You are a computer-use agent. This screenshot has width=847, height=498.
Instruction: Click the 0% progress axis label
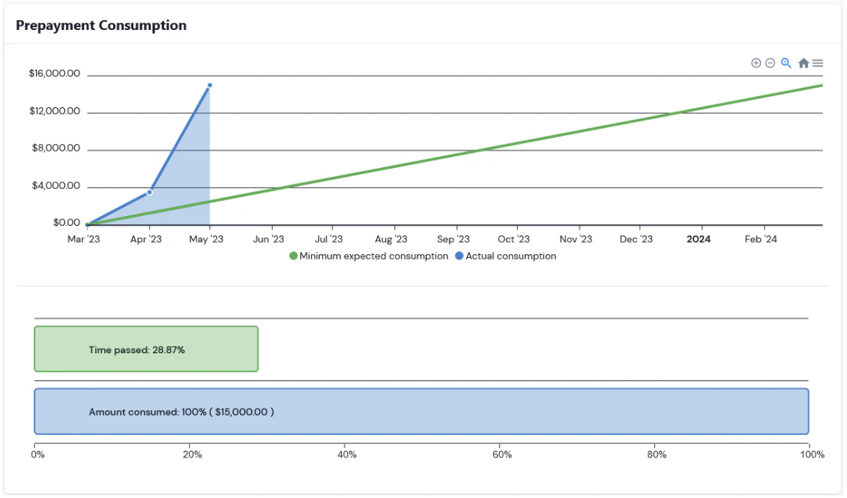37,454
